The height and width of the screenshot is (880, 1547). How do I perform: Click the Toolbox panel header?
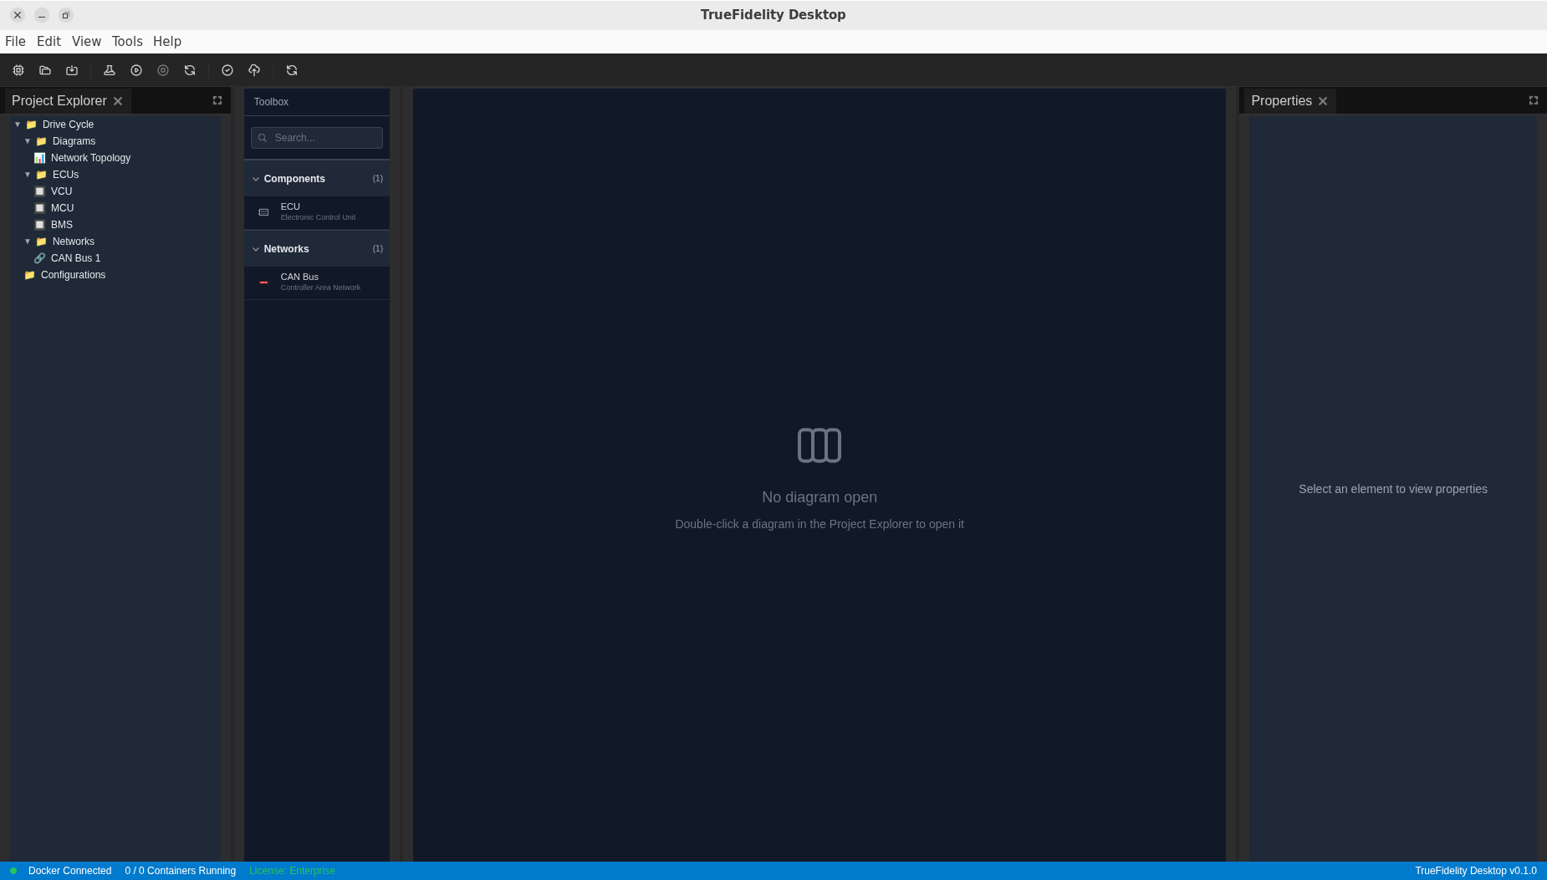coord(317,102)
